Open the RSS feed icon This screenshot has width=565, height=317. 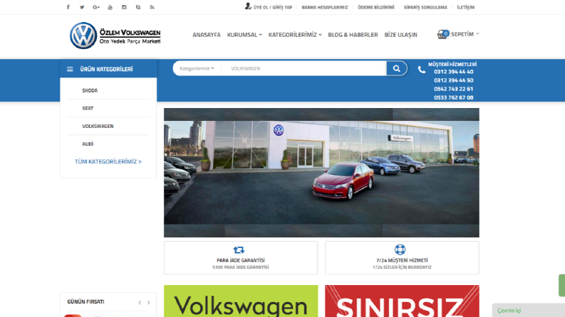pos(152,7)
